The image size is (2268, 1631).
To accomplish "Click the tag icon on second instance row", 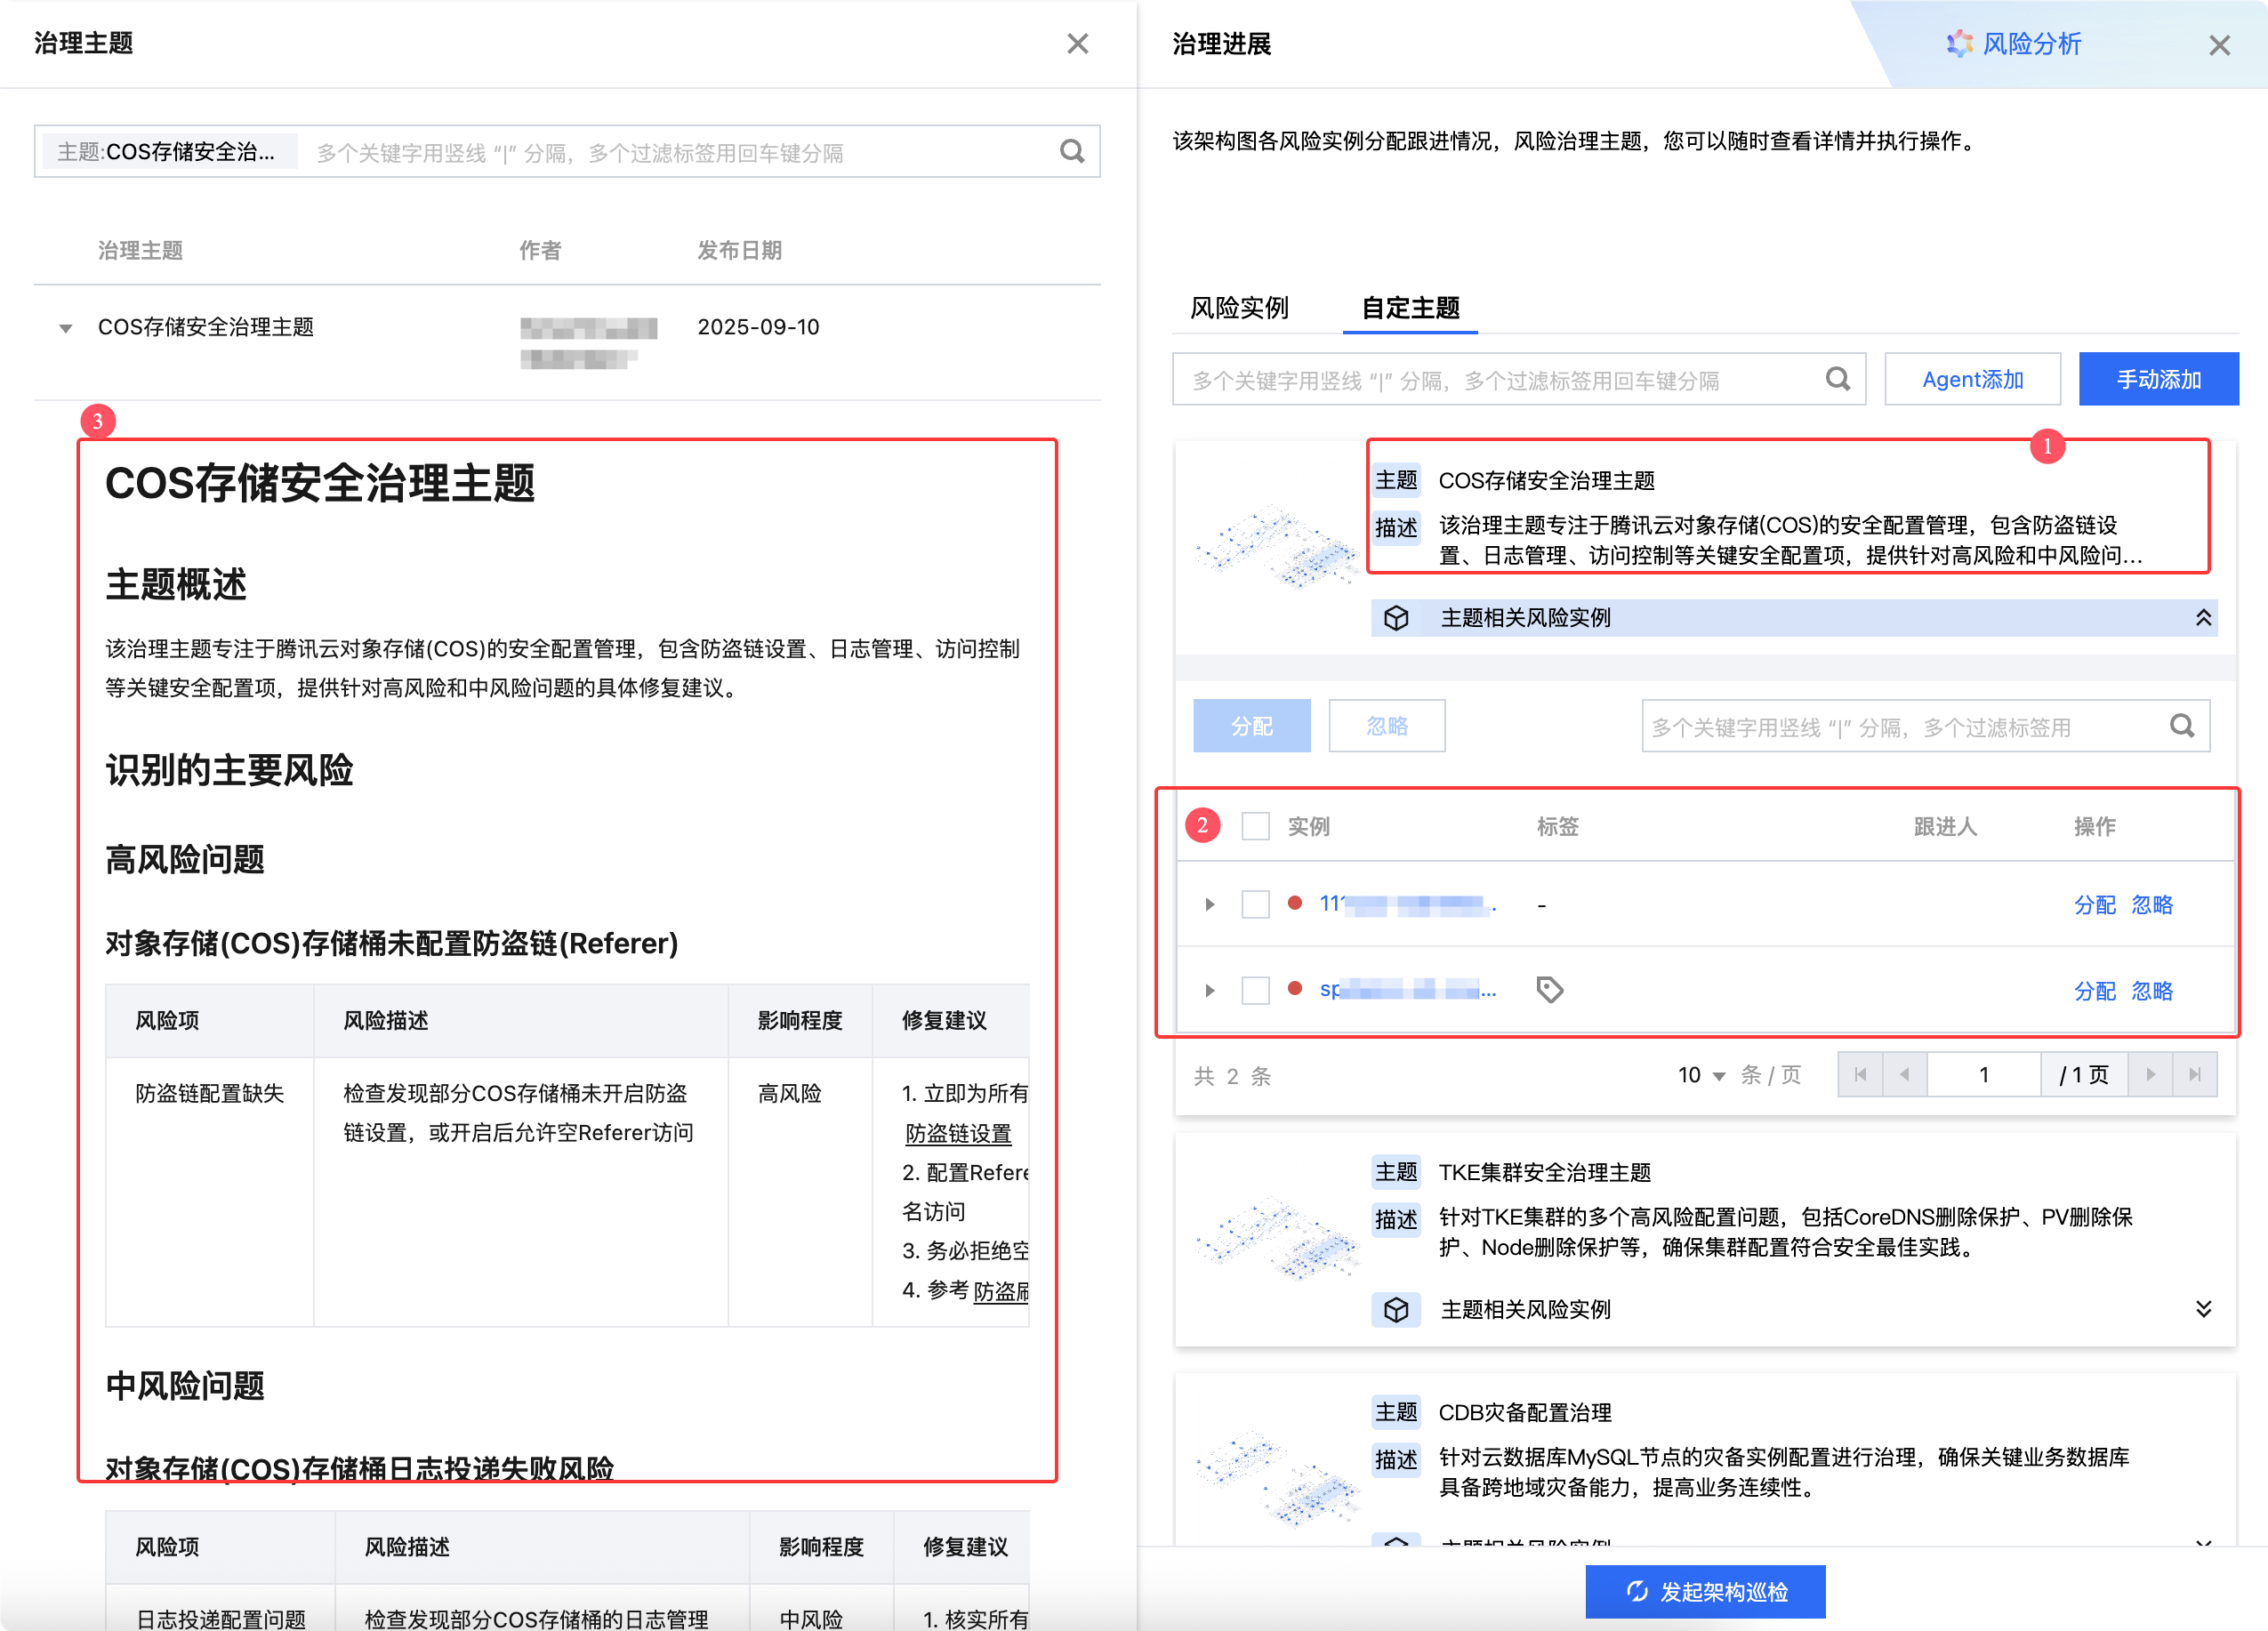I will coord(1549,990).
